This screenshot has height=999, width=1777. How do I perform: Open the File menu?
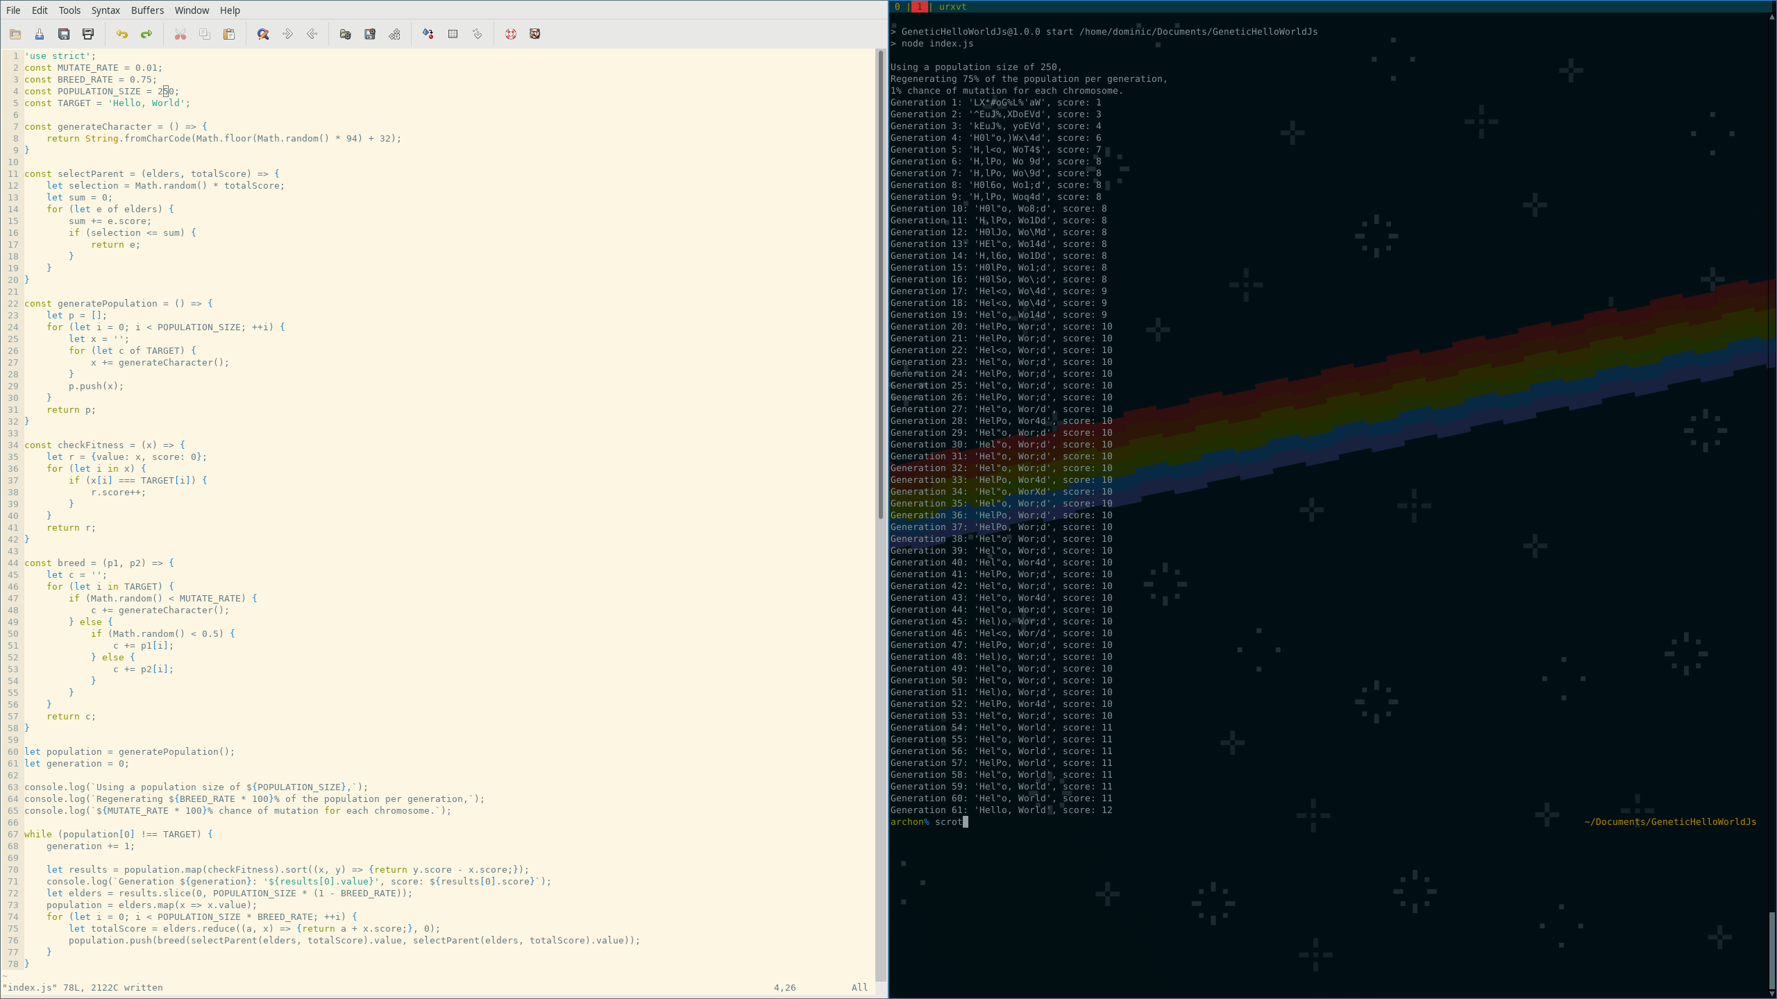(x=13, y=10)
